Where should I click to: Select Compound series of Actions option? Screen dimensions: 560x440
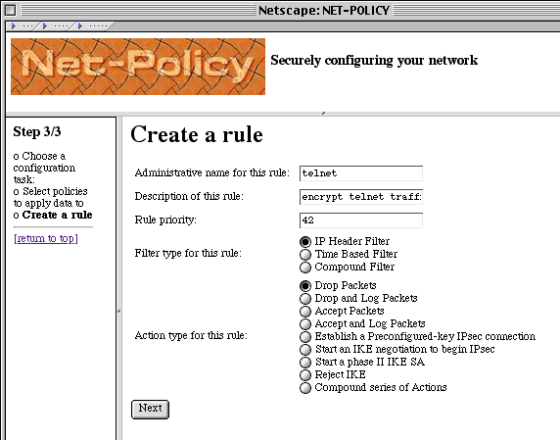point(305,388)
